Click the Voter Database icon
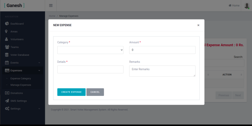Image resolution: width=252 pixels, height=126 pixels. click(7, 55)
